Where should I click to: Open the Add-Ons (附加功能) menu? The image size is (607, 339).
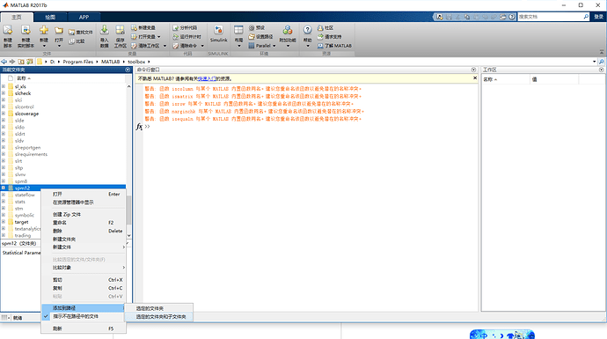[x=288, y=36]
